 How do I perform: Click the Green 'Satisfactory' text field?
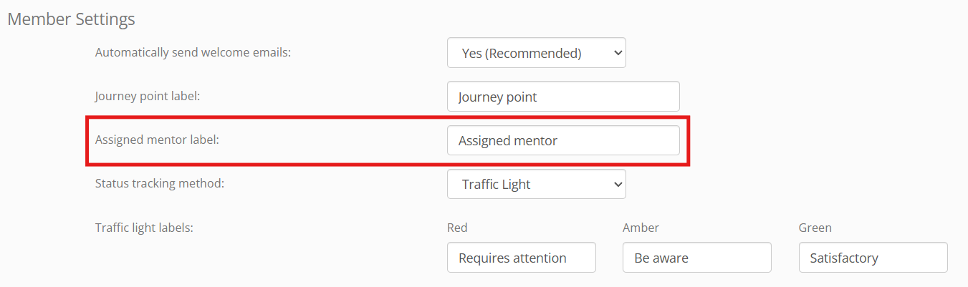(x=873, y=258)
